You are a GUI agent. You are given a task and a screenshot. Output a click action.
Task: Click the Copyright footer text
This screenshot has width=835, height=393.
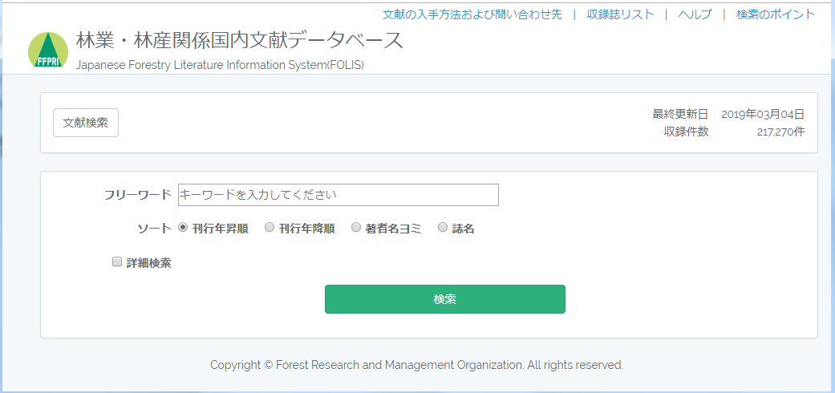416,365
